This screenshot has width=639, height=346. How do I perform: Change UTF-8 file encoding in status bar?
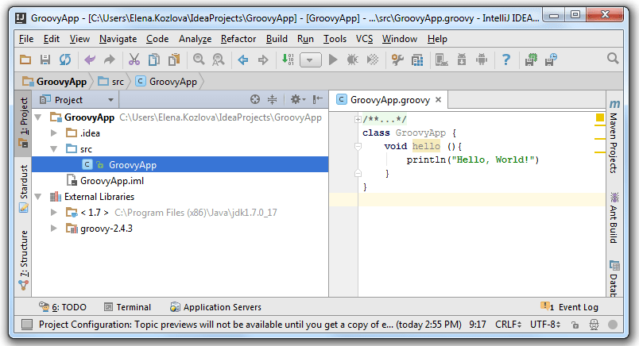(x=545, y=325)
